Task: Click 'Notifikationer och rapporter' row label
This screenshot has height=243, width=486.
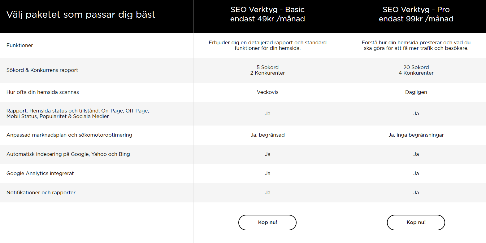Action: click(x=41, y=192)
